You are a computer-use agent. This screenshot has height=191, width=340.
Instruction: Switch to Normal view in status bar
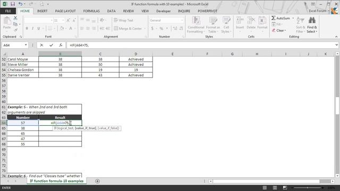265,188
